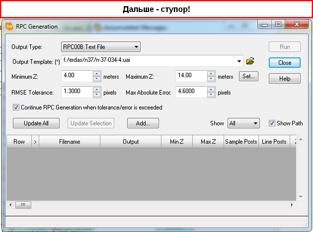Decrease RMSE Tolerance with down arrow
The width and height of the screenshot is (313, 232).
(96, 94)
